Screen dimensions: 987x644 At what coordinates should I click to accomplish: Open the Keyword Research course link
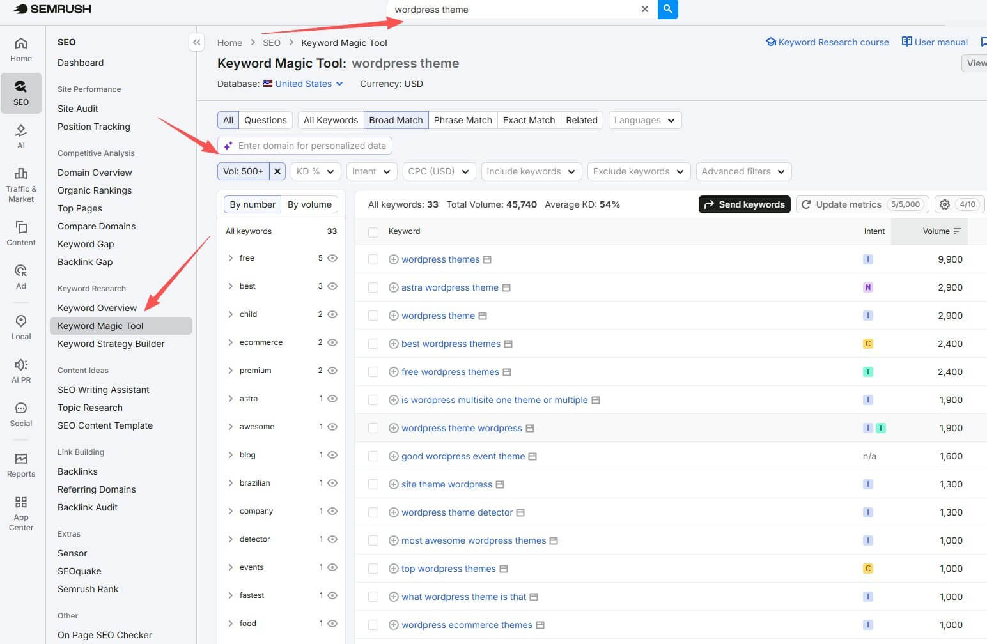coord(827,42)
